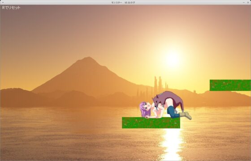The height and width of the screenshot is (161, 251).
Task: Click the "Rでリセット" reset hint text
Action: click(x=11, y=8)
